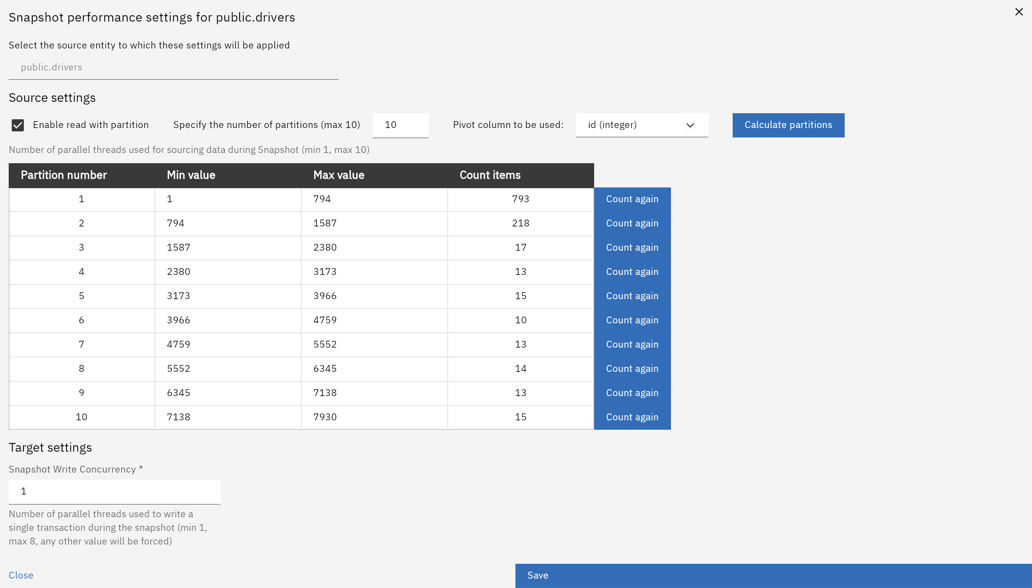Image resolution: width=1032 pixels, height=588 pixels.
Task: Close the snapshot settings dialog
Action: pos(1019,12)
